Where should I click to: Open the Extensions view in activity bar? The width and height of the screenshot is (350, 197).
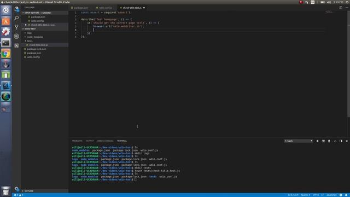(16, 45)
